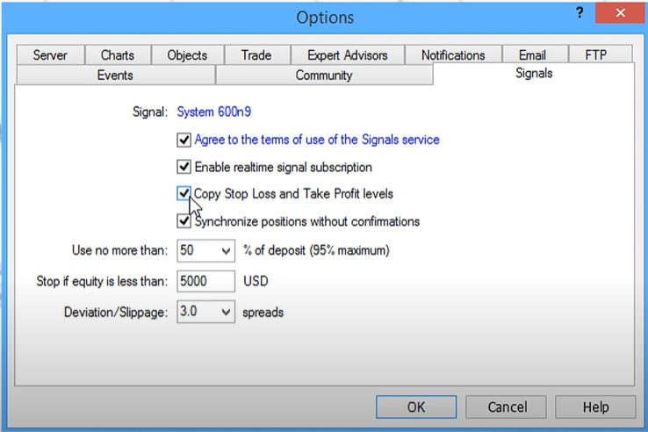This screenshot has height=432, width=648.
Task: Close the Options dialog window
Action: pos(620,13)
